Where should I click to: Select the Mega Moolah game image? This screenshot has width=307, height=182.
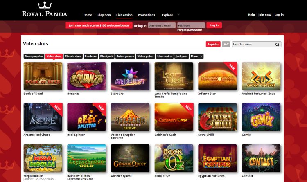click(43, 158)
